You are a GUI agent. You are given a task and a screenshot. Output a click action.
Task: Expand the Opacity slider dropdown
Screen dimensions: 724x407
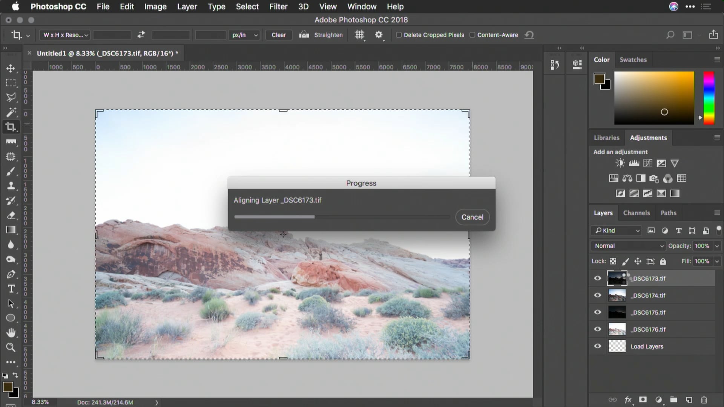pos(717,246)
